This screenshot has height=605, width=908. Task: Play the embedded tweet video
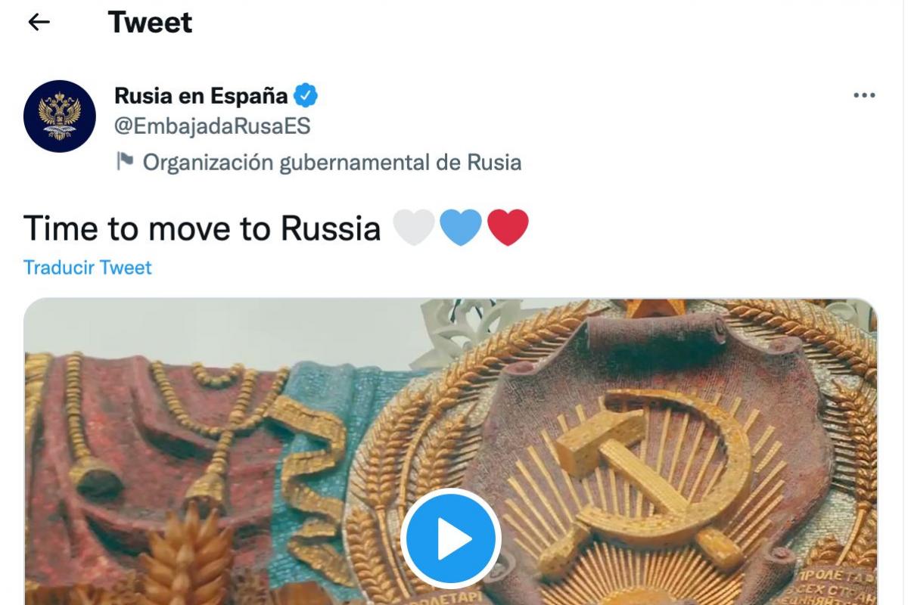[450, 538]
